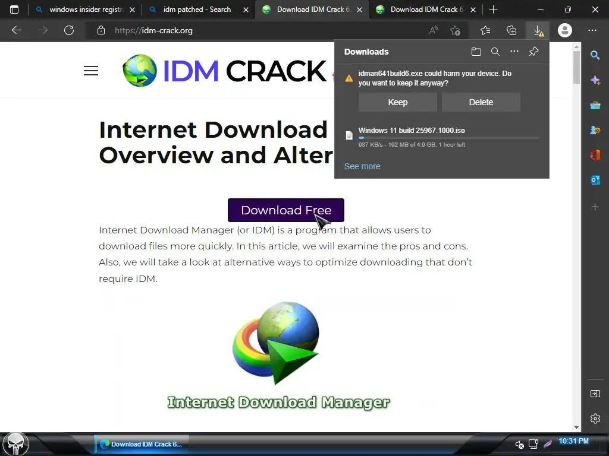The image size is (609, 456).
Task: Switch to windows insider registration tab
Action: point(86,9)
